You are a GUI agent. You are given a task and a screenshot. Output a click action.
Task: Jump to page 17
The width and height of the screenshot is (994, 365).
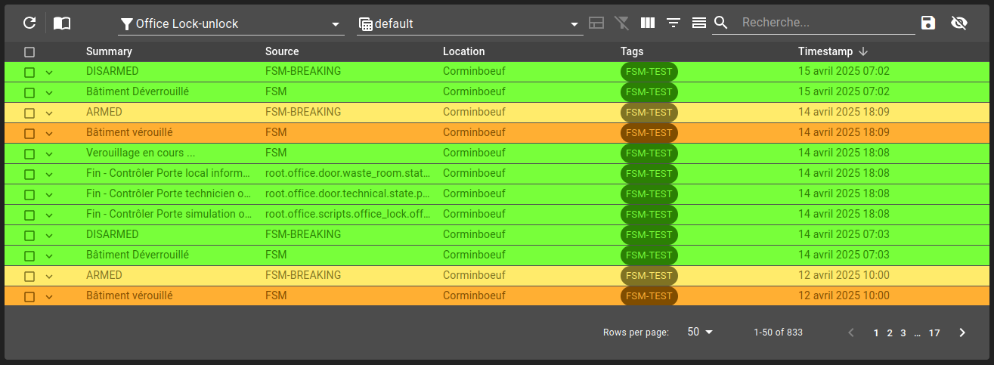tap(934, 333)
